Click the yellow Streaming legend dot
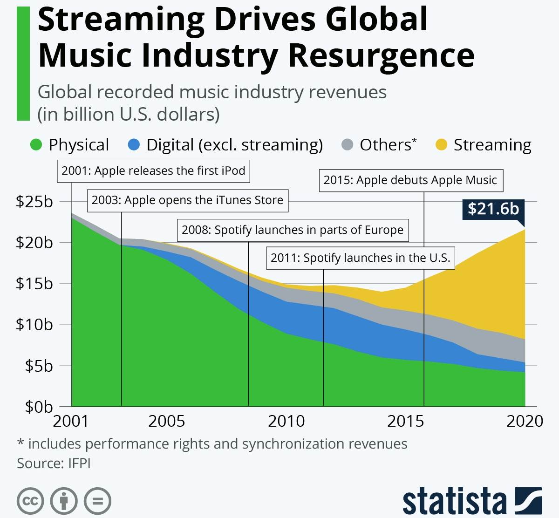 coord(441,145)
